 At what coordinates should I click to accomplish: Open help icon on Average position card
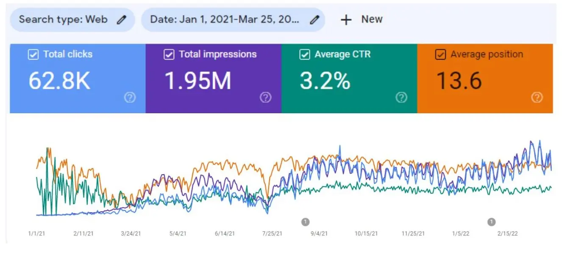pyautogui.click(x=537, y=98)
